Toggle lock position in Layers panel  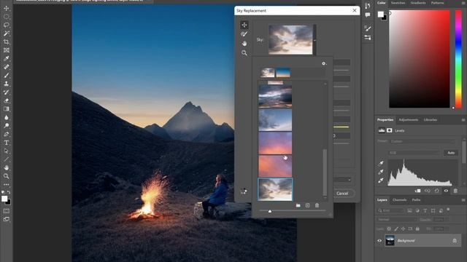coord(403,229)
